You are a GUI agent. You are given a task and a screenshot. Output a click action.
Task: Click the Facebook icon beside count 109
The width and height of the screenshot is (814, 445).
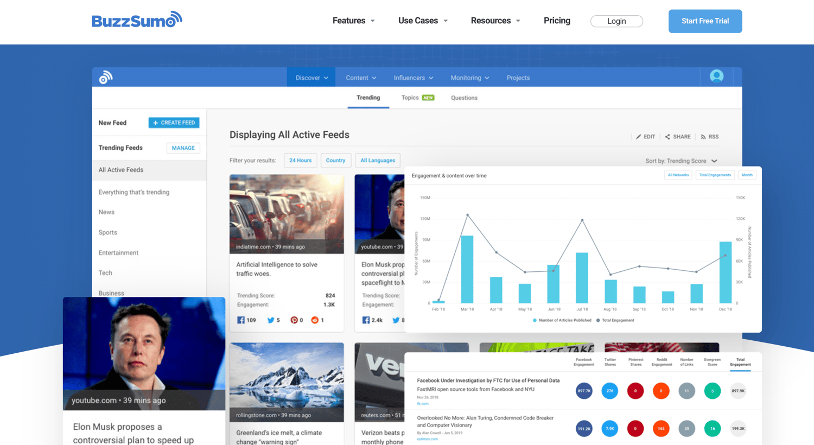click(x=241, y=320)
